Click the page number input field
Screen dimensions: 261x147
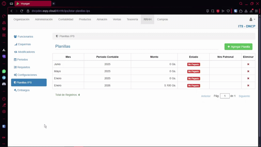click(225, 96)
